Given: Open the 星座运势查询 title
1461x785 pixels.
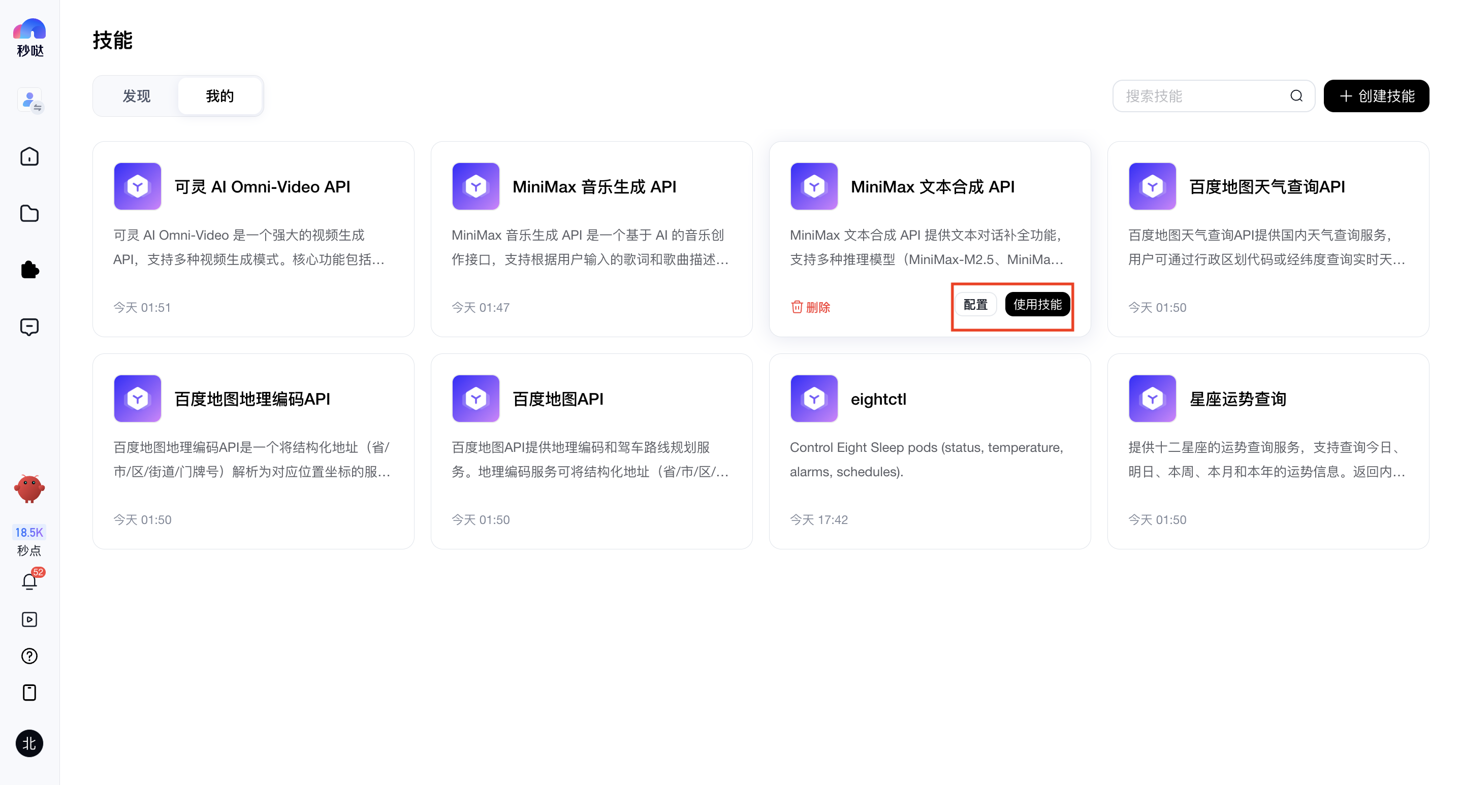Looking at the screenshot, I should click(x=1237, y=399).
